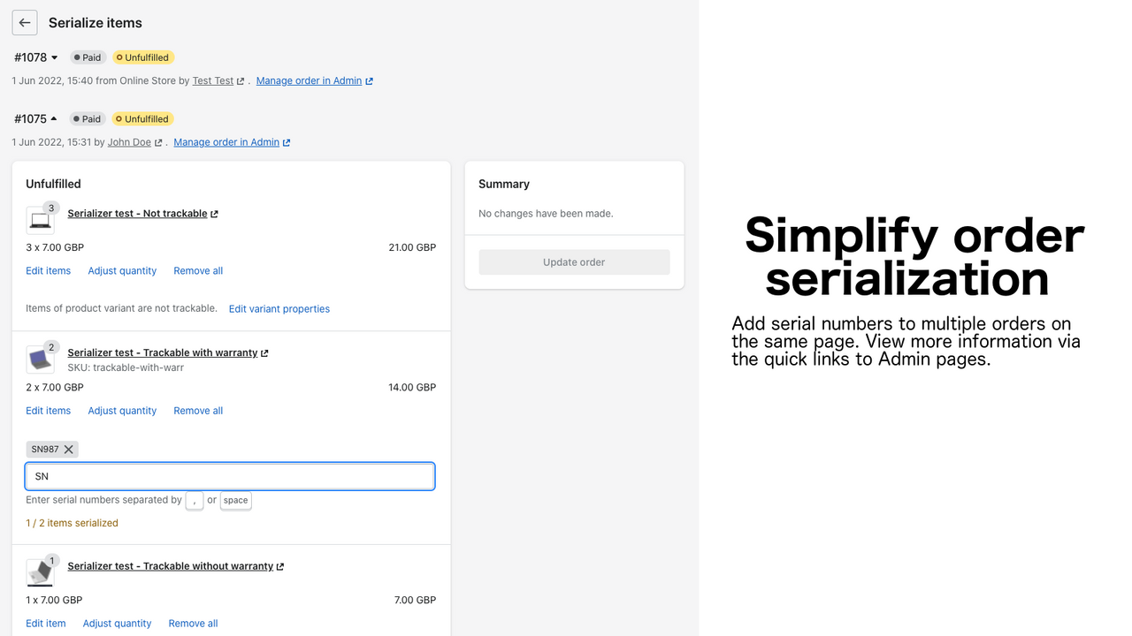1132x636 pixels.
Task: Remove the SN987 serial tag via its X icon
Action: tap(68, 449)
